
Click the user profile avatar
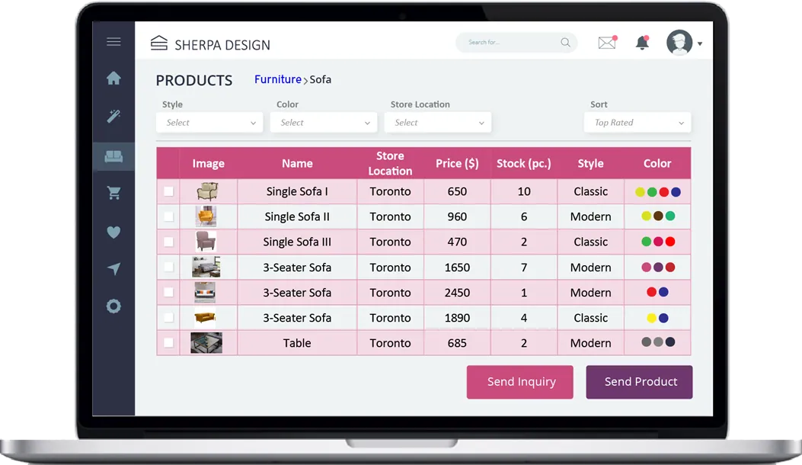679,43
